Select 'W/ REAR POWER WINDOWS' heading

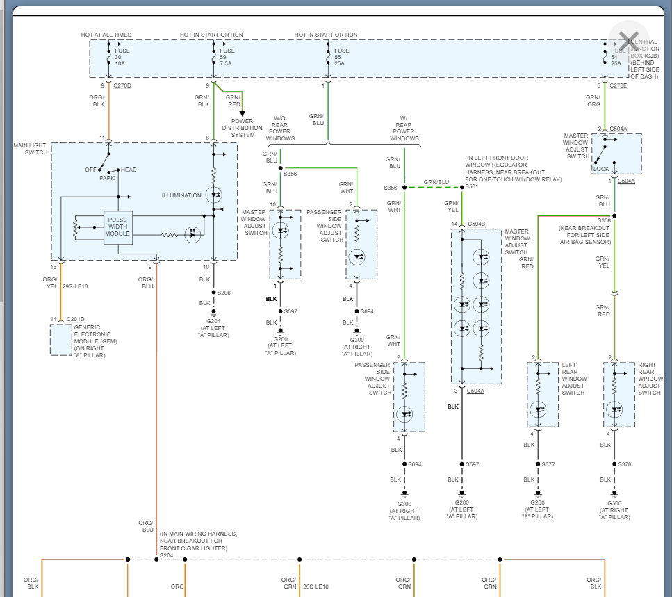pos(404,128)
